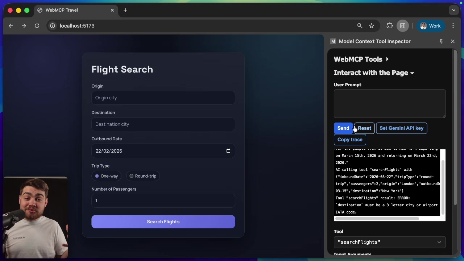The height and width of the screenshot is (261, 464).
Task: Click the zoom magnifier icon in the address bar
Action: pos(360,26)
